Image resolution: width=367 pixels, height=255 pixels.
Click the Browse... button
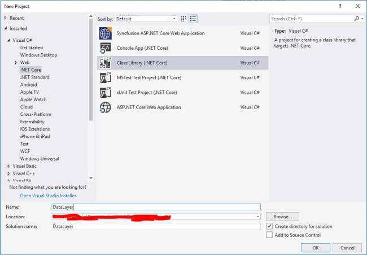(x=282, y=217)
